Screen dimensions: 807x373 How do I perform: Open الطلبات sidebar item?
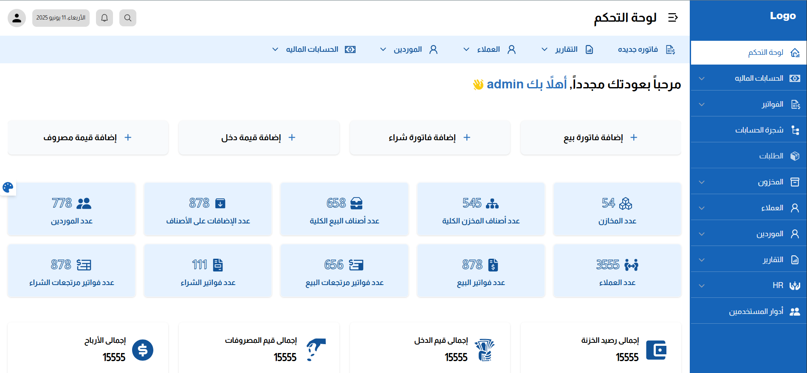coord(748,156)
